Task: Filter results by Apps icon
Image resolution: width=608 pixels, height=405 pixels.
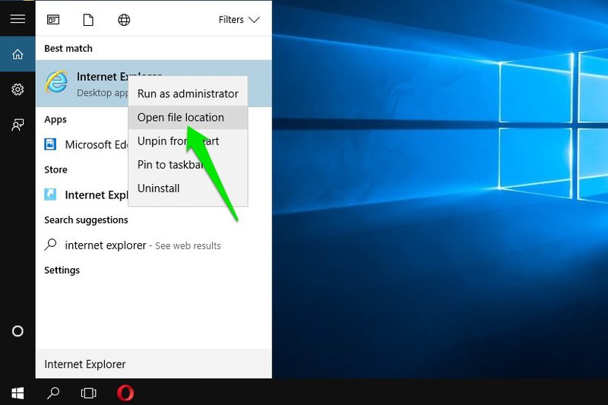Action: (53, 20)
